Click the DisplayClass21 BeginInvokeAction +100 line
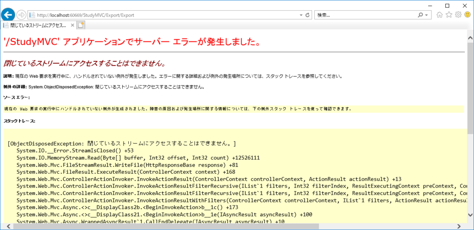The height and width of the screenshot is (230, 474). click(164, 215)
